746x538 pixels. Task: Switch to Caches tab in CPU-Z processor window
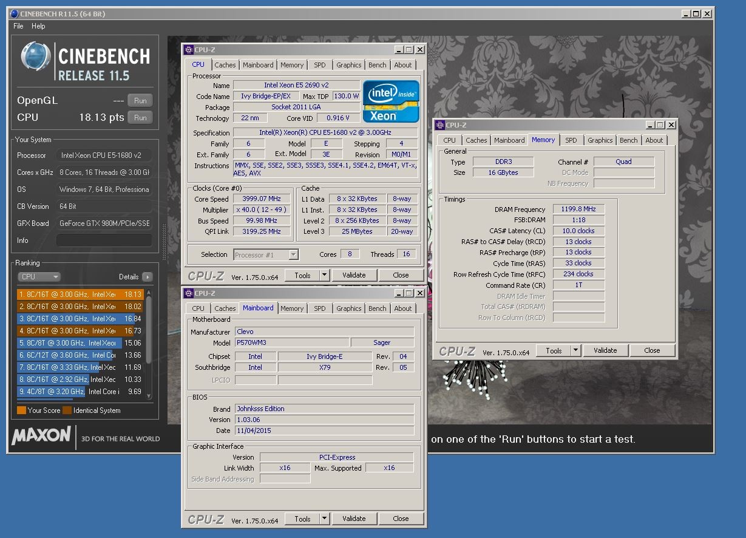pyautogui.click(x=225, y=65)
